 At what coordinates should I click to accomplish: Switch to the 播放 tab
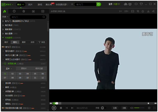tap(21, 4)
